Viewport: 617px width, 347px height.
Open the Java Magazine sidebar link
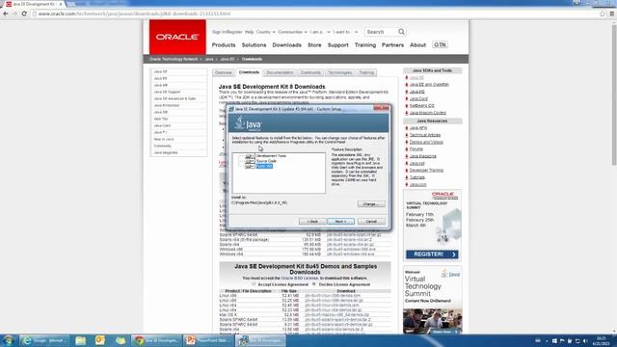coord(422,156)
